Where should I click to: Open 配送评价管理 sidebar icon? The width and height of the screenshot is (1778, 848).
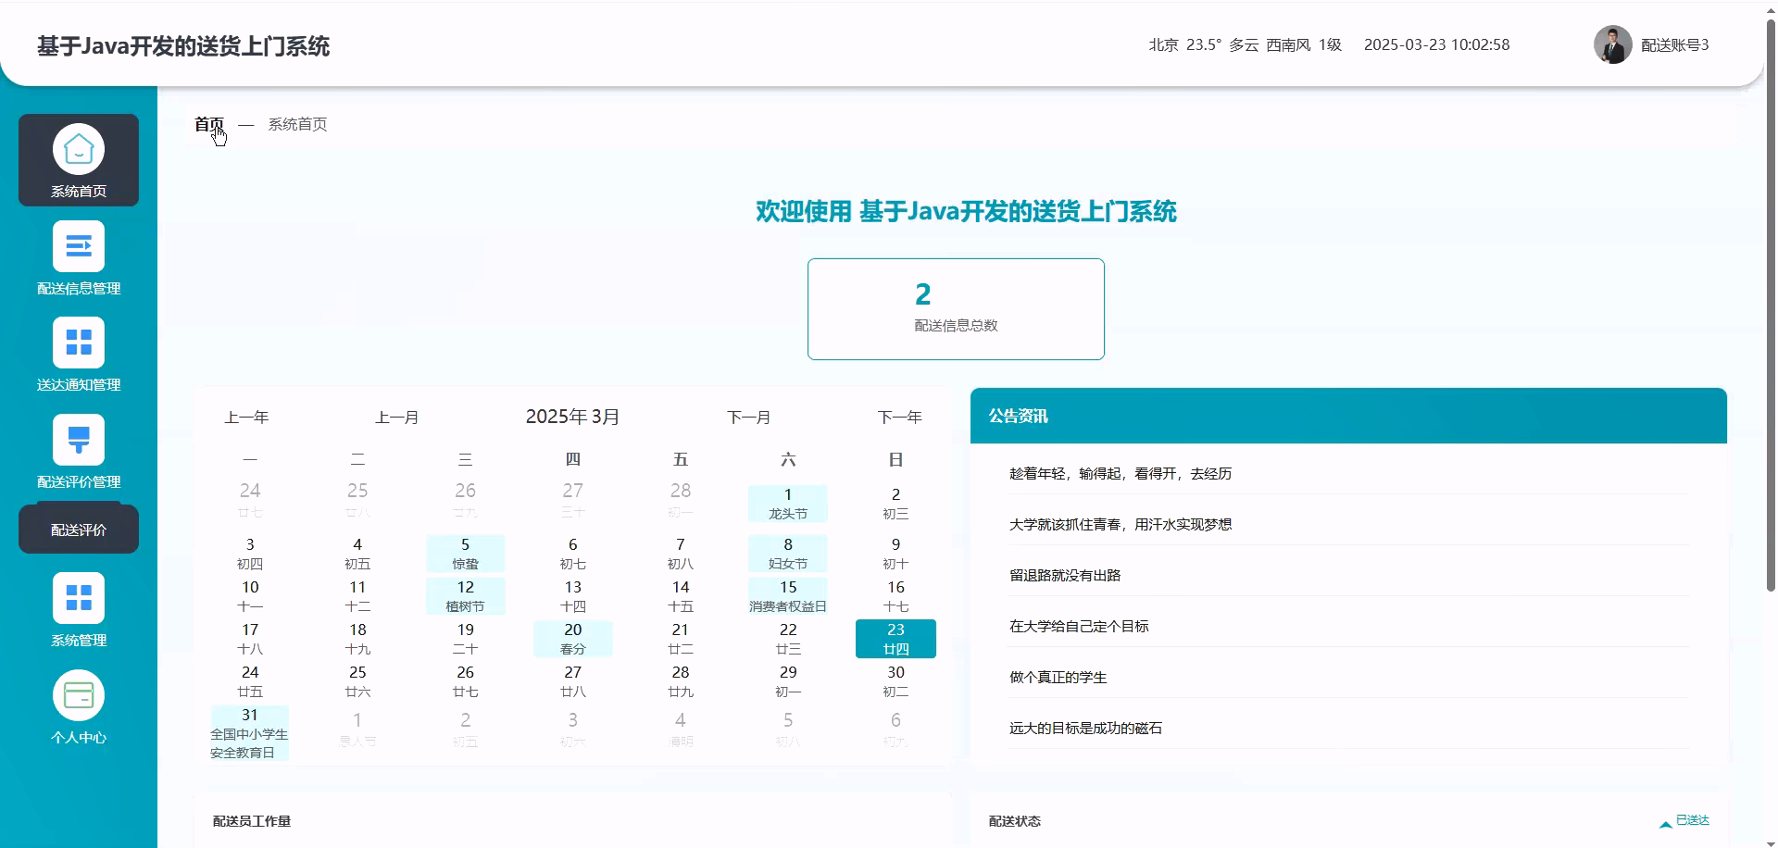[x=79, y=440]
